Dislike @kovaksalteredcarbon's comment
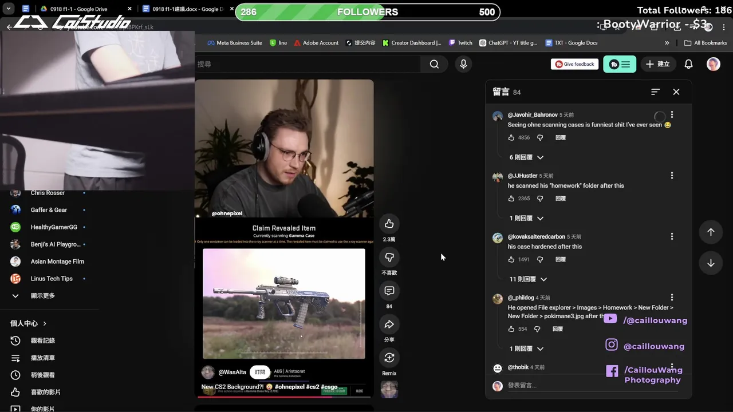 (x=540, y=259)
